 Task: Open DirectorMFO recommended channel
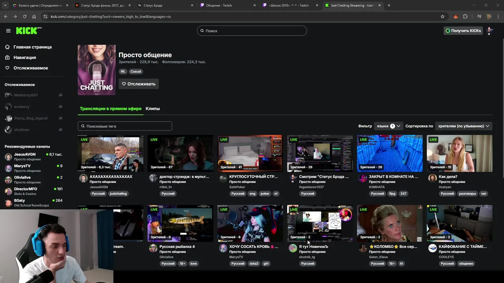click(x=33, y=191)
